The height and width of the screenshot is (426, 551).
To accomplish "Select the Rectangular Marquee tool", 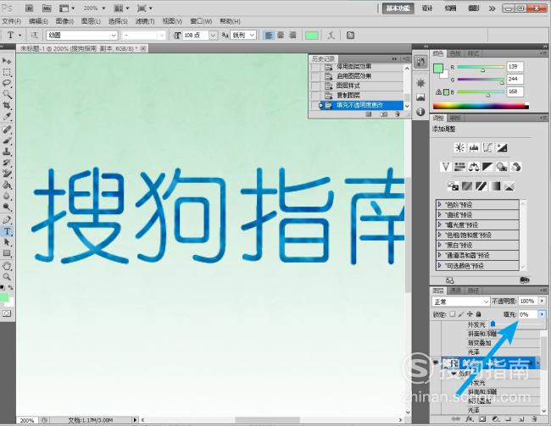I will [x=7, y=72].
